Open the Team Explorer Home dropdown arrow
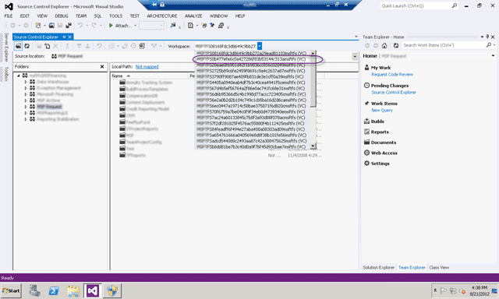This screenshot has width=499, height=299. pos(493,55)
